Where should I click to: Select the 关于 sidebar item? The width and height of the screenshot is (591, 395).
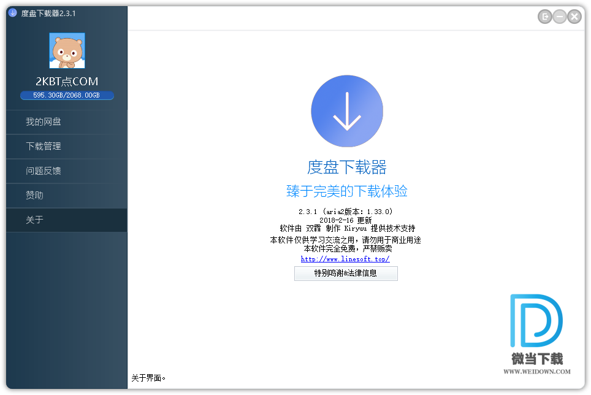35,220
